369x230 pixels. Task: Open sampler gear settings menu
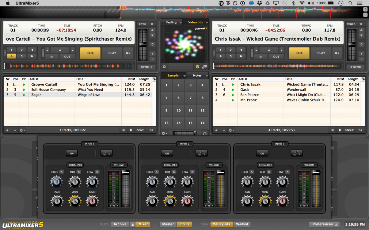click(165, 133)
